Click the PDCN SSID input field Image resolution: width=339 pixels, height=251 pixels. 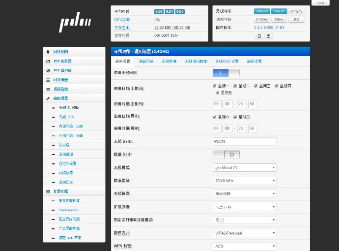tap(245, 141)
